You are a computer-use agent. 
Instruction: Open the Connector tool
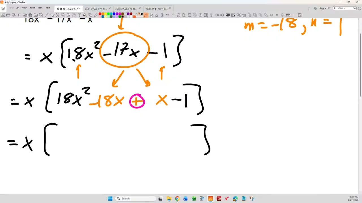click(x=46, y=15)
